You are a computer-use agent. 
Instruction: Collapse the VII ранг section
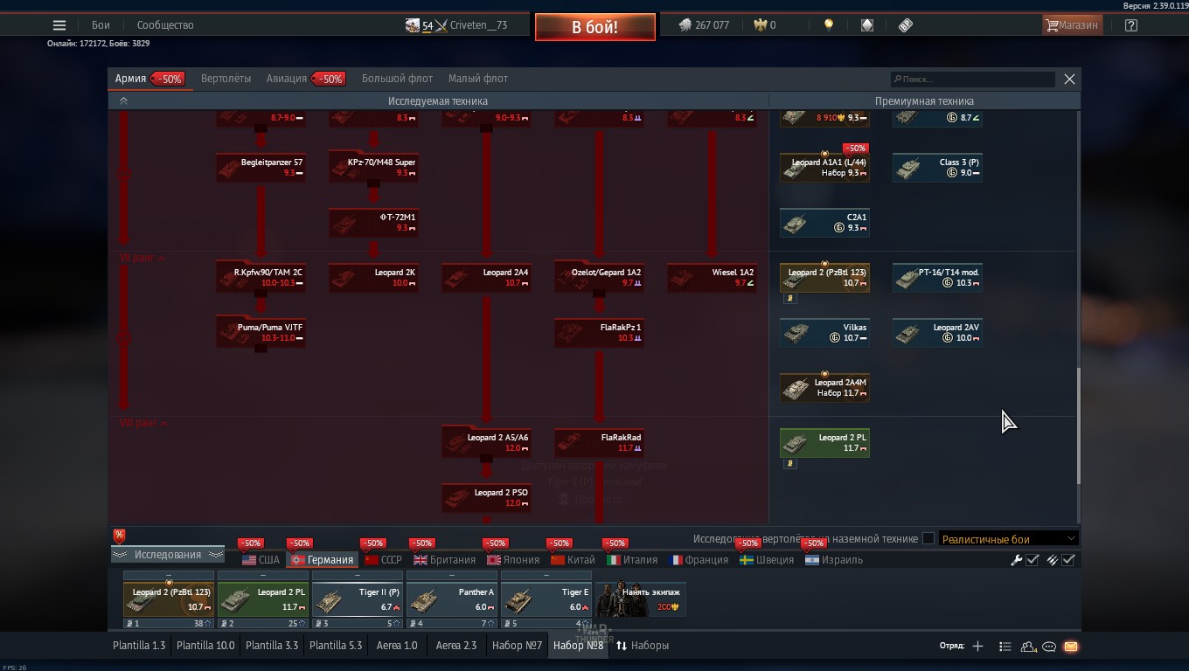pos(143,259)
